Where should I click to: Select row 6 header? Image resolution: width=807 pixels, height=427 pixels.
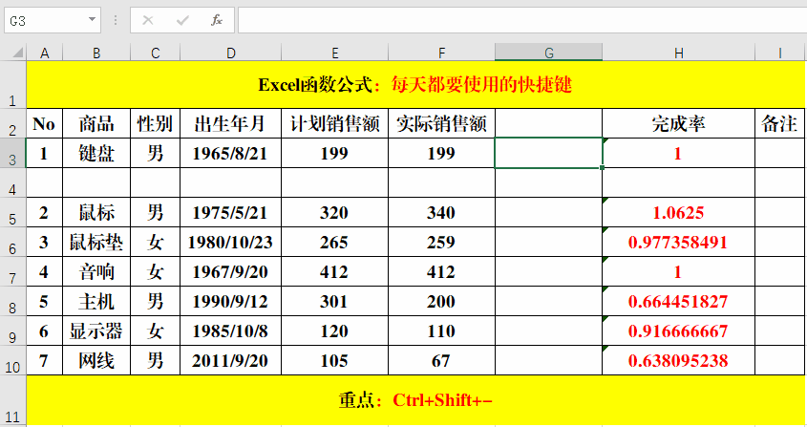12,242
